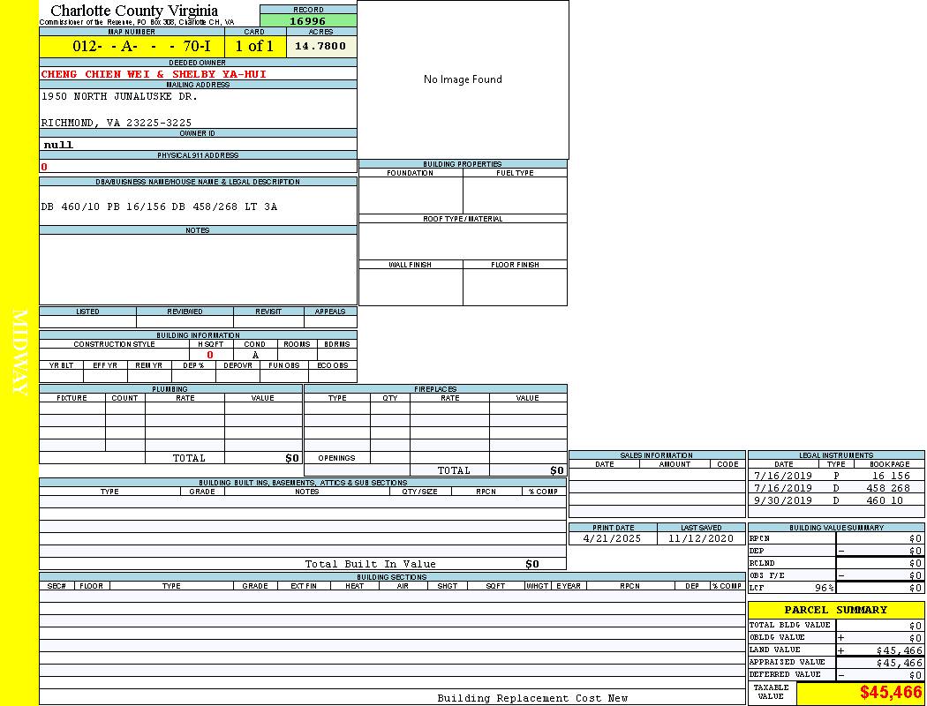Viewport: 927px width, 706px height.
Task: Click the print date 4/21/2025
Action: pyautogui.click(x=613, y=538)
